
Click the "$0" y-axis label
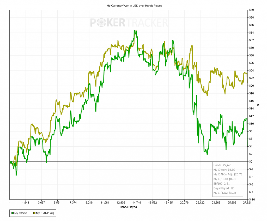click(251, 162)
